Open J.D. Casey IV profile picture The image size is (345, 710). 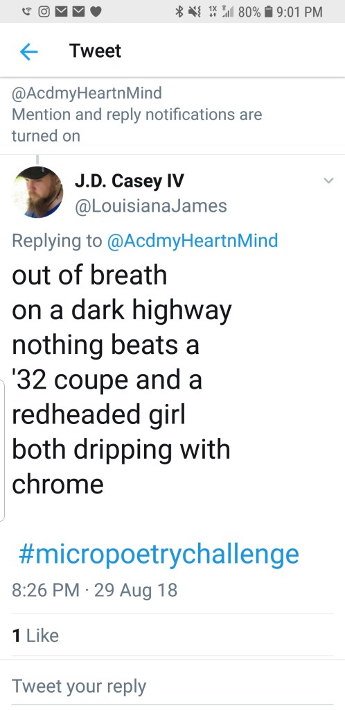(x=37, y=192)
